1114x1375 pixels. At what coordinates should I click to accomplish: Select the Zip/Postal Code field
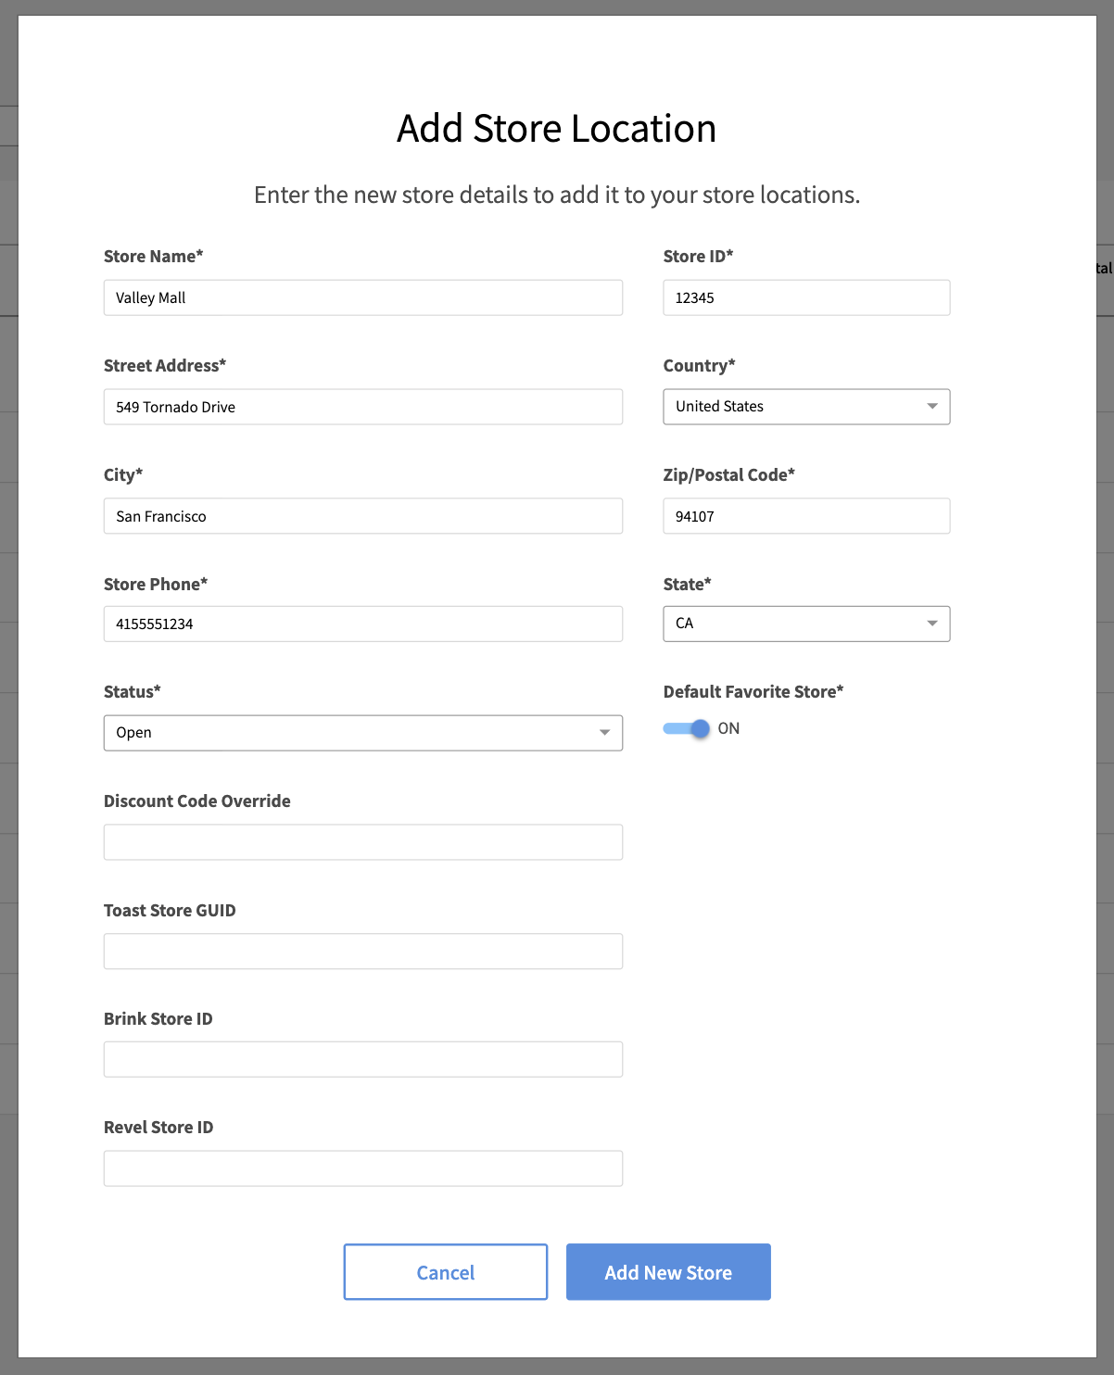(x=805, y=516)
